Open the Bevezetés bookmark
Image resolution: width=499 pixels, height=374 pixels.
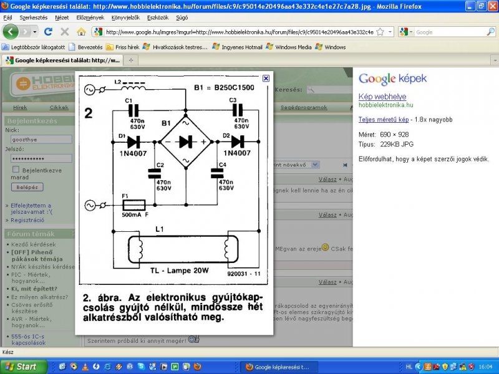(86, 47)
